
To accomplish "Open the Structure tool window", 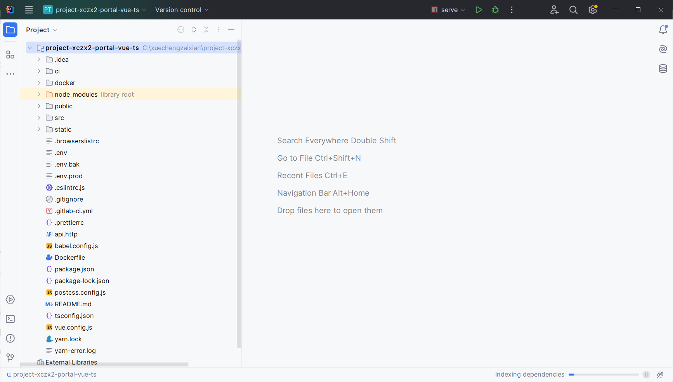I will [10, 55].
